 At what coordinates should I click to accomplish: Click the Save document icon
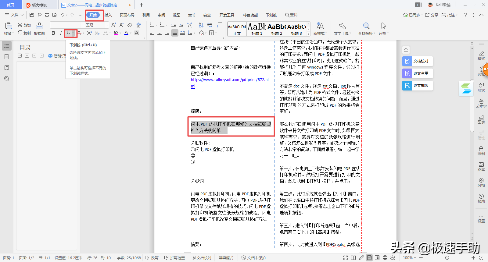click(32, 15)
